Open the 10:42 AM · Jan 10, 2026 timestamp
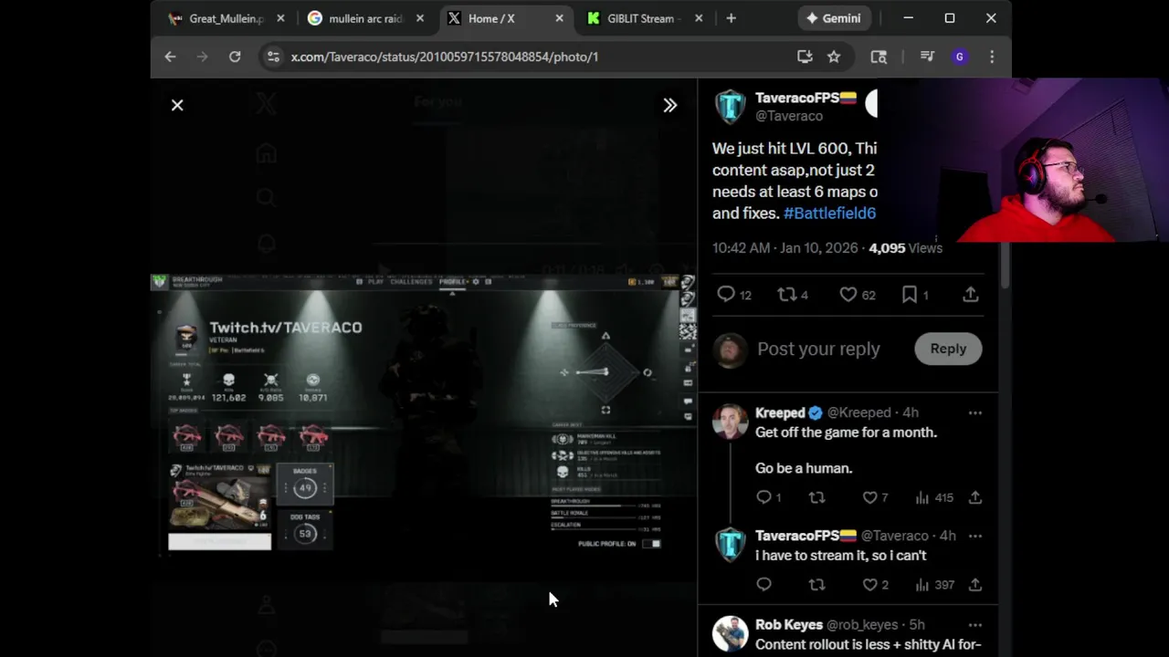 coord(785,248)
